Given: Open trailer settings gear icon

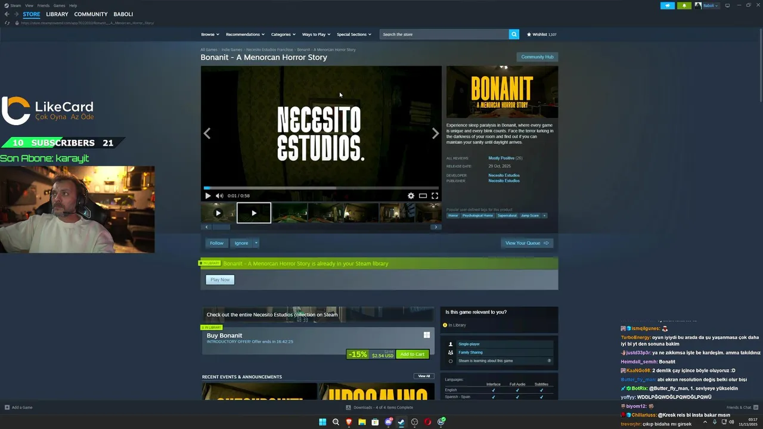Looking at the screenshot, I should click(411, 195).
